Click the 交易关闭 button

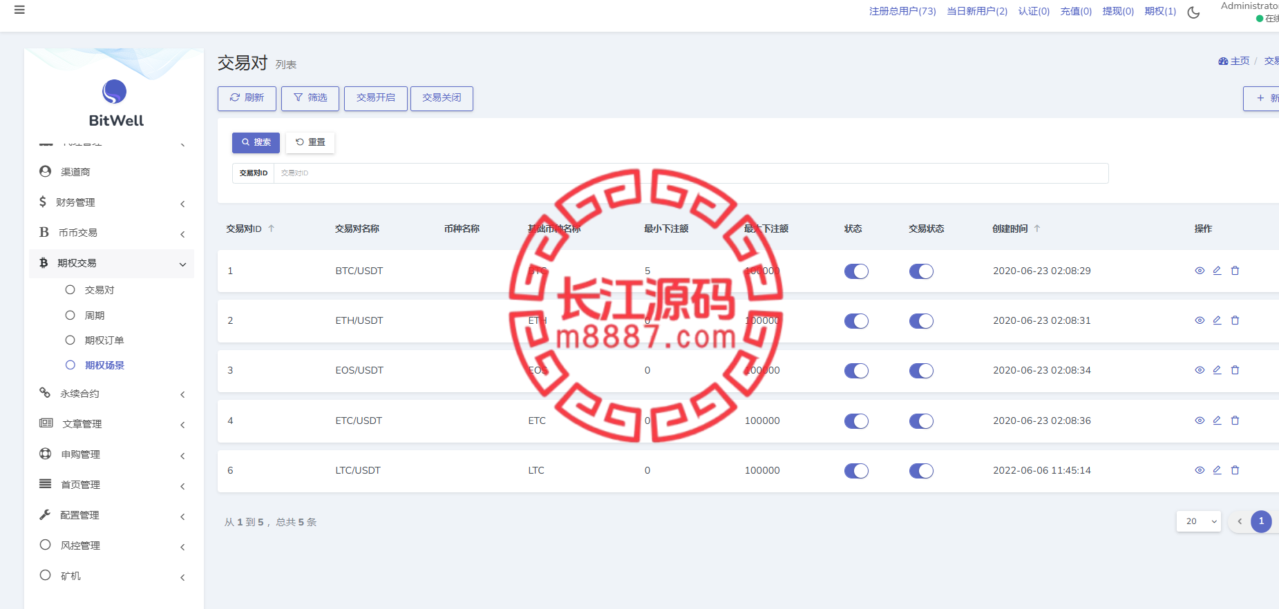click(442, 98)
